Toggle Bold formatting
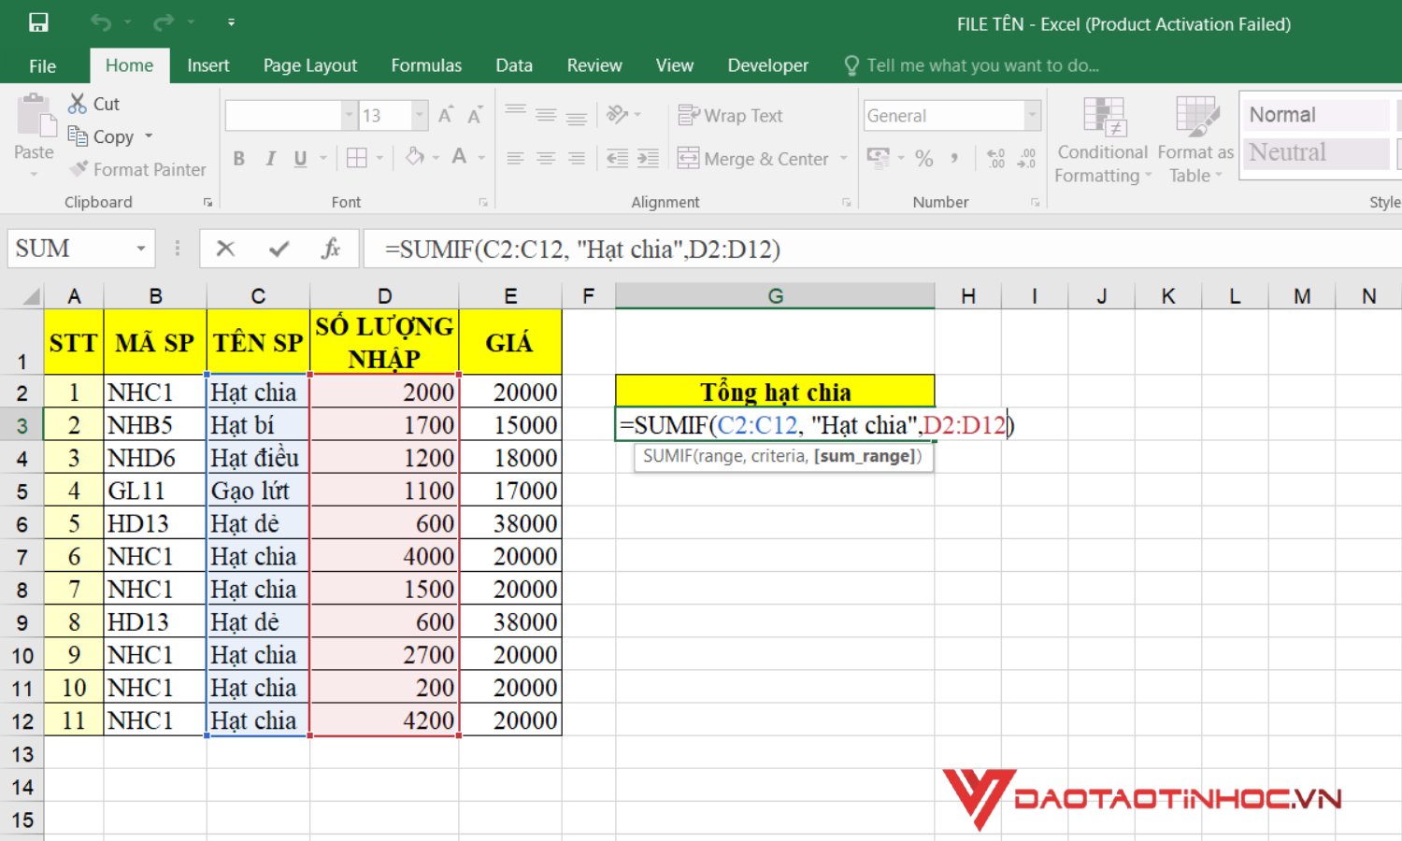This screenshot has height=841, width=1402. click(x=239, y=159)
